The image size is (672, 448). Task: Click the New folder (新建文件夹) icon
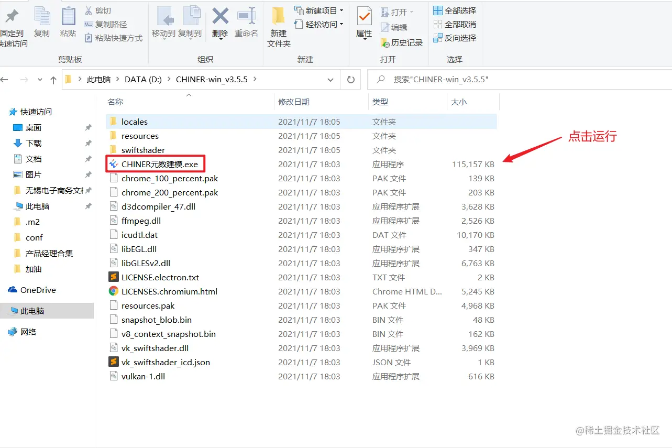pos(278,16)
